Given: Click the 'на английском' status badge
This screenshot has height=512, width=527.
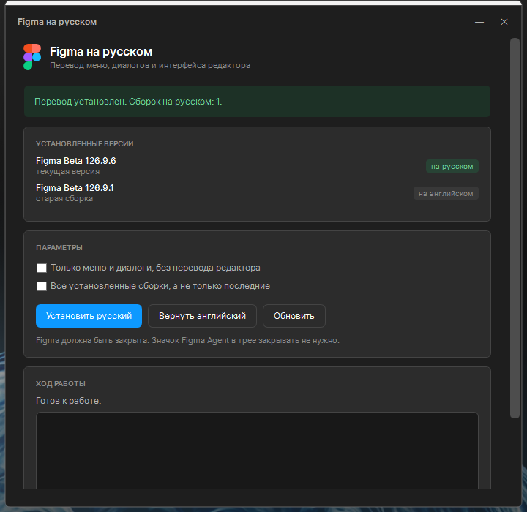Looking at the screenshot, I should pyautogui.click(x=446, y=194).
